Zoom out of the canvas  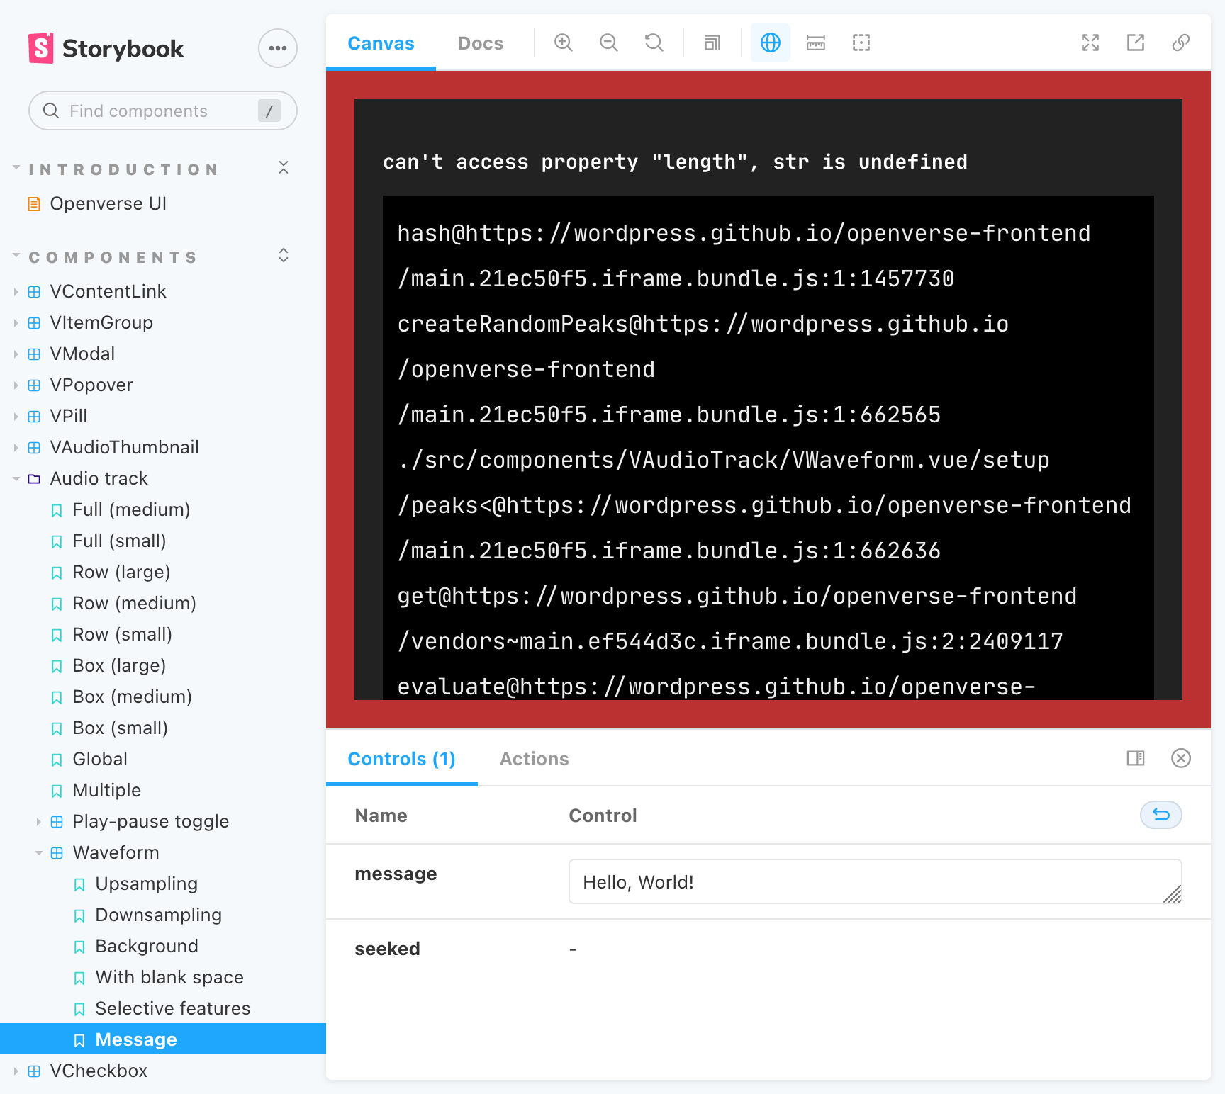point(609,43)
